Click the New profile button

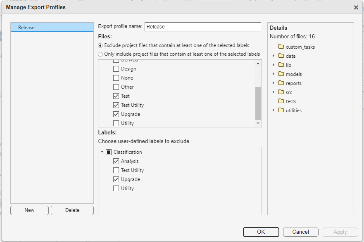click(x=29, y=210)
